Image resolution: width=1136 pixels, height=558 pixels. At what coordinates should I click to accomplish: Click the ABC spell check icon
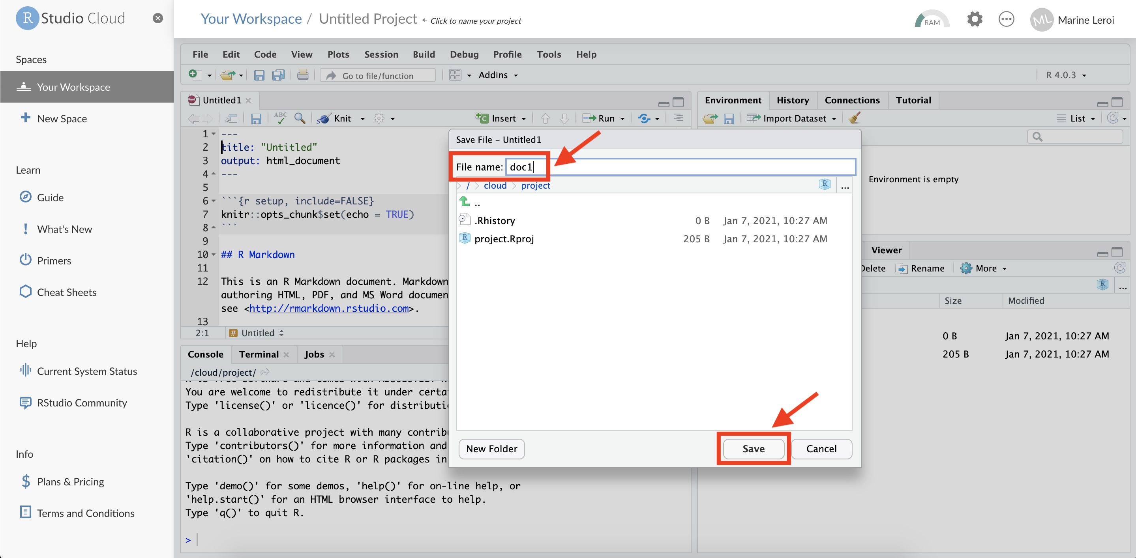click(x=281, y=118)
